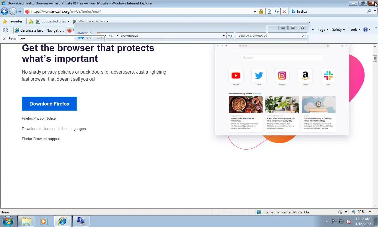Show hidden system tray icons
The image size is (378, 227).
(327, 221)
